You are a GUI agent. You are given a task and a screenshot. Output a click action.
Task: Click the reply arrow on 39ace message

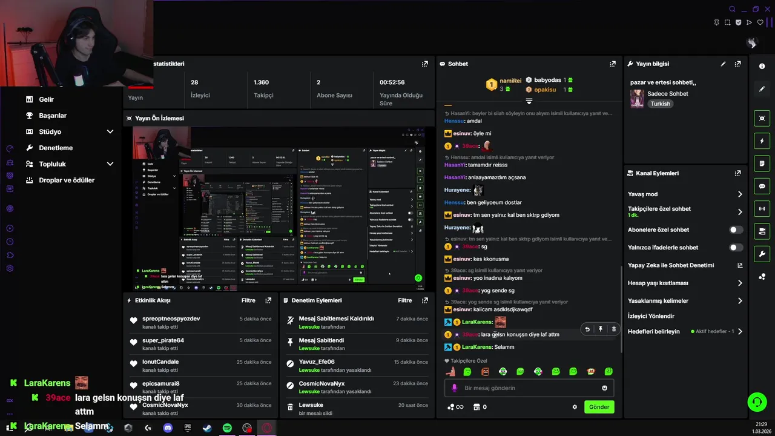pyautogui.click(x=587, y=329)
